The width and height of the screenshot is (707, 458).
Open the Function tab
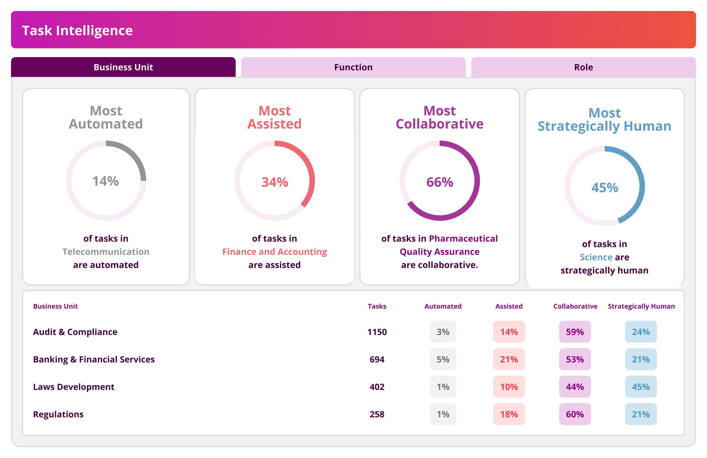tap(353, 67)
